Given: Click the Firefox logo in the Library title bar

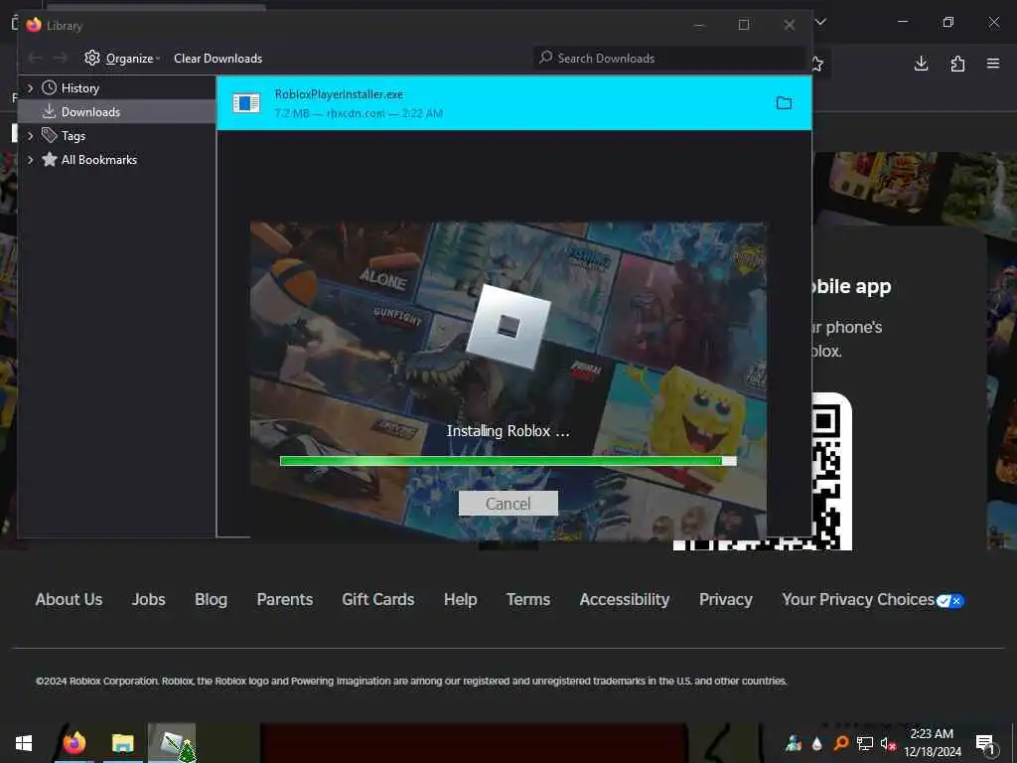Looking at the screenshot, I should click(34, 25).
